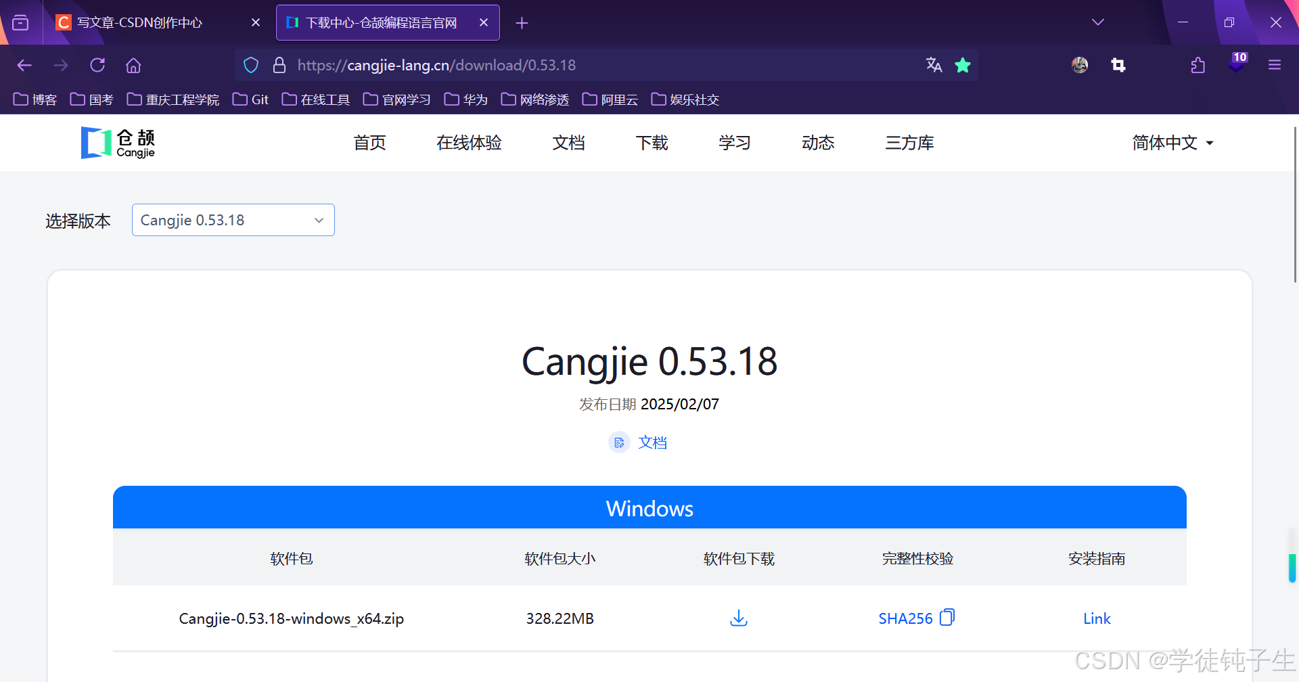Screen dimensions: 1299x682
Task: Open tracking protection shield icon
Action: (x=251, y=65)
